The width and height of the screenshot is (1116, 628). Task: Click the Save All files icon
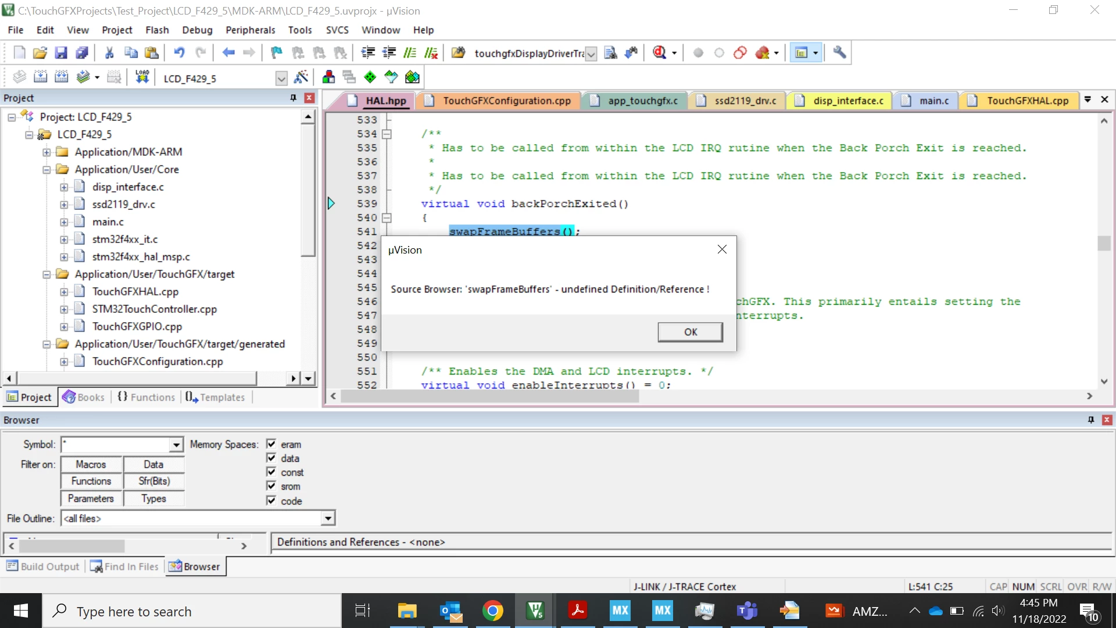click(82, 53)
